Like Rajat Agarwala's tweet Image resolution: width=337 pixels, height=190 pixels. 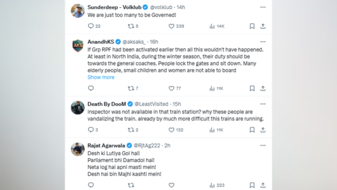171,185
